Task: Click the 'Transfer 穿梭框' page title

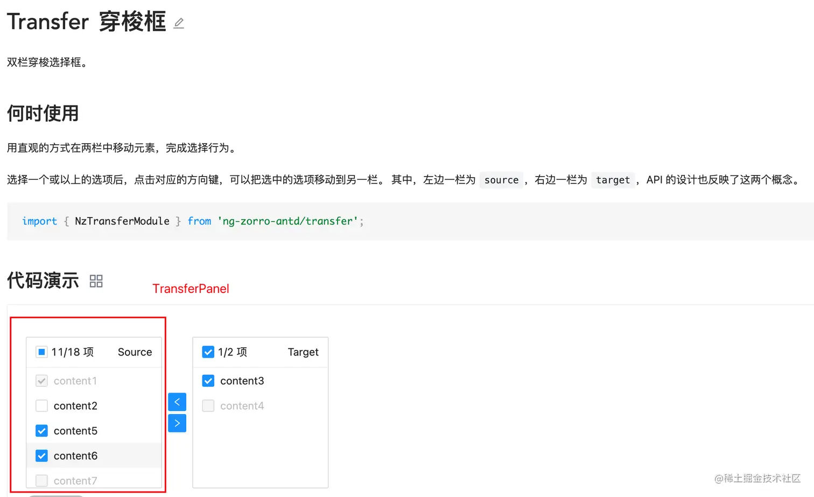Action: [87, 22]
